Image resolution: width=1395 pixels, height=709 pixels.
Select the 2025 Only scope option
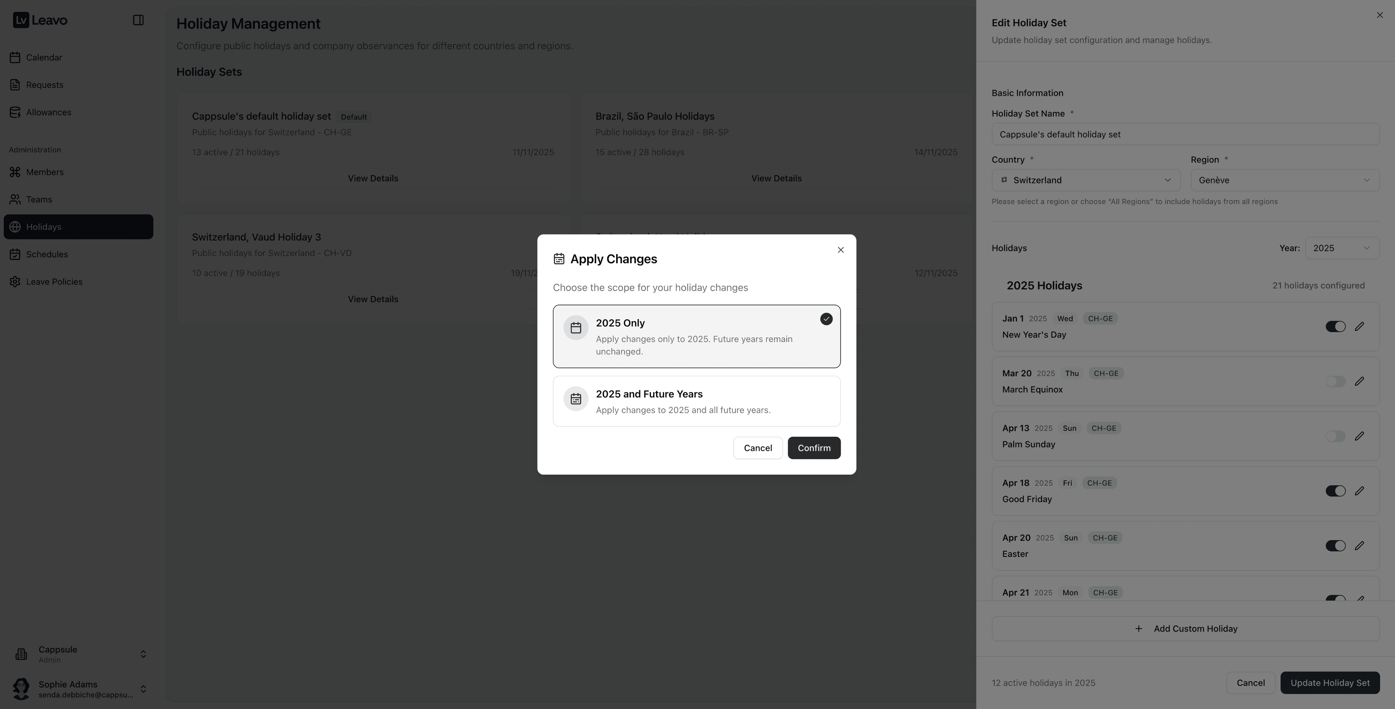pyautogui.click(x=696, y=336)
